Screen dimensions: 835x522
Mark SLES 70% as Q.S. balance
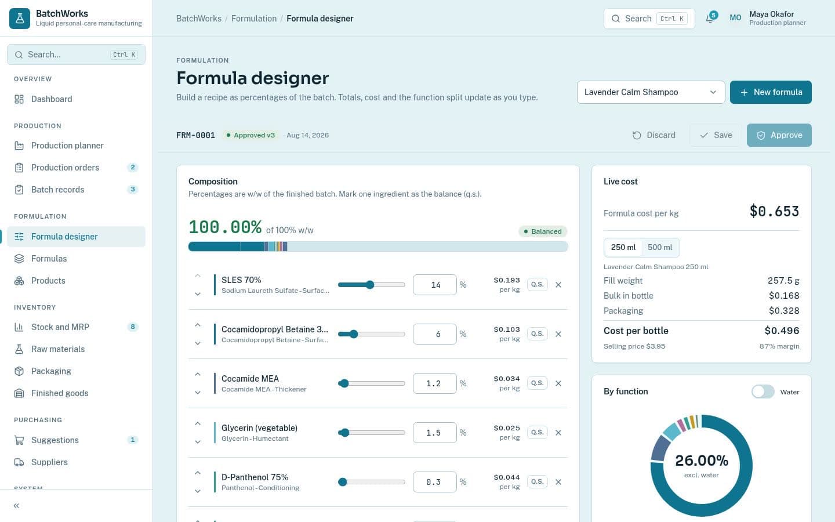538,284
